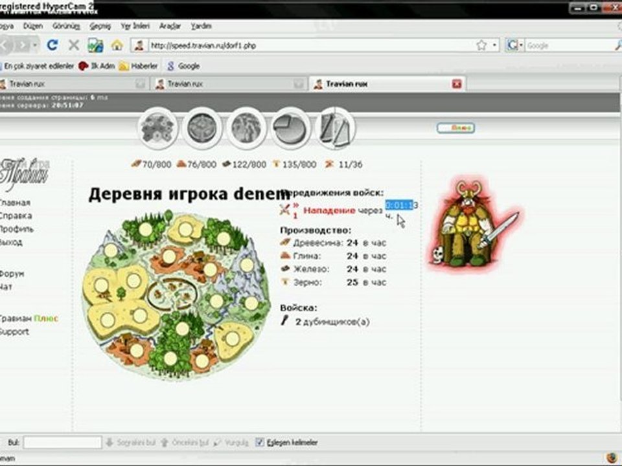The width and height of the screenshot is (622, 466).
Task: Click the clubswinger troop icon
Action: tap(285, 320)
